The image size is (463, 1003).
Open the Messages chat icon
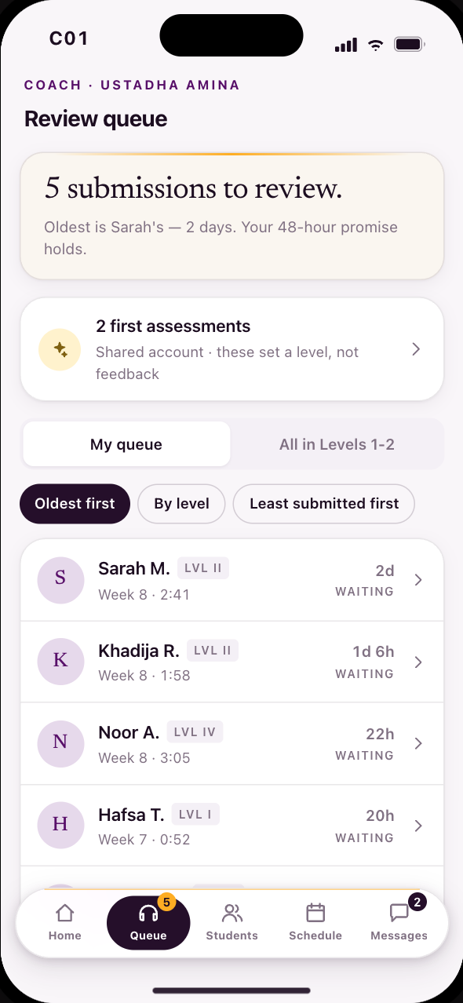pos(399,913)
